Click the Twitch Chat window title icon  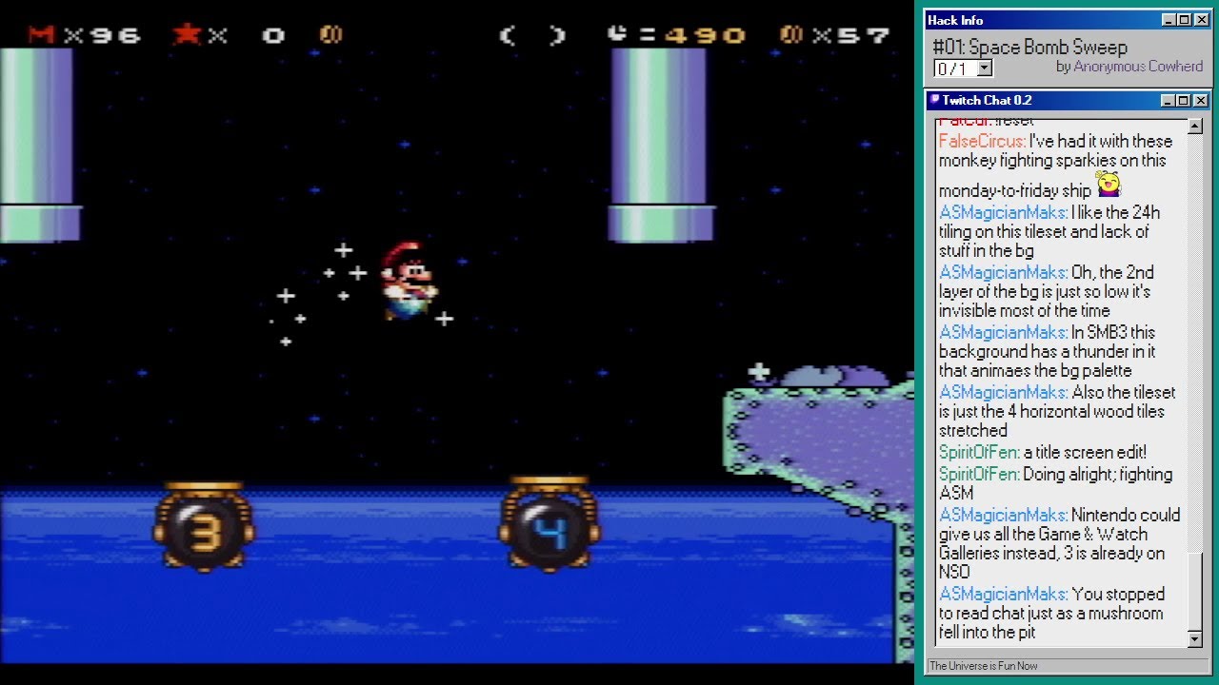pyautogui.click(x=934, y=100)
